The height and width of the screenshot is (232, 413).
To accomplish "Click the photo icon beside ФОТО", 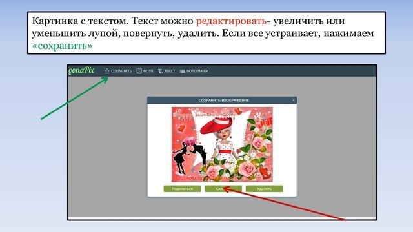I will click(x=139, y=71).
